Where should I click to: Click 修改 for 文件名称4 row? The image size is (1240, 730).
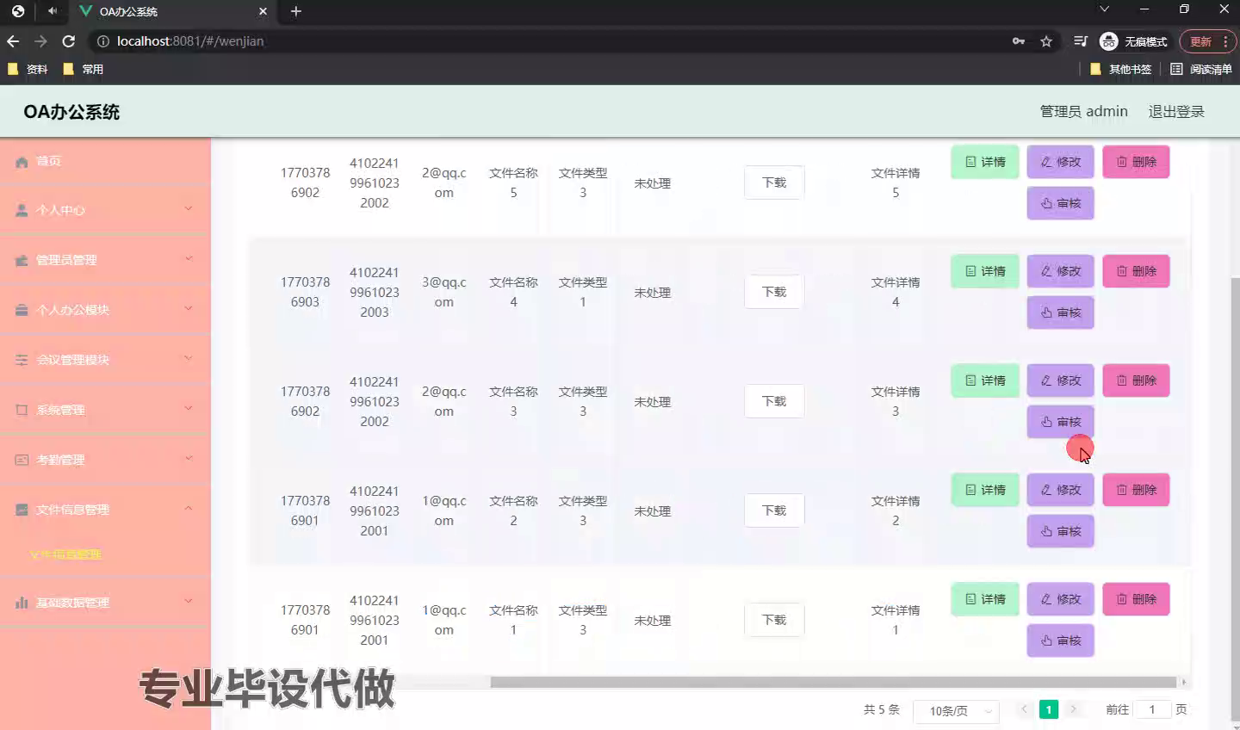(x=1060, y=271)
